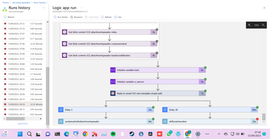Close the Logic app run blade
This screenshot has height=139, width=270.
click(x=264, y=8)
